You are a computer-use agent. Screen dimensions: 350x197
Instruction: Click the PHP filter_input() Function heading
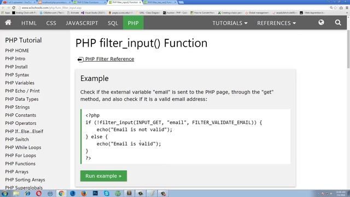click(x=141, y=43)
